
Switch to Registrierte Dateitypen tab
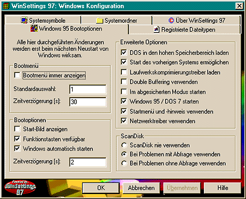185,30
